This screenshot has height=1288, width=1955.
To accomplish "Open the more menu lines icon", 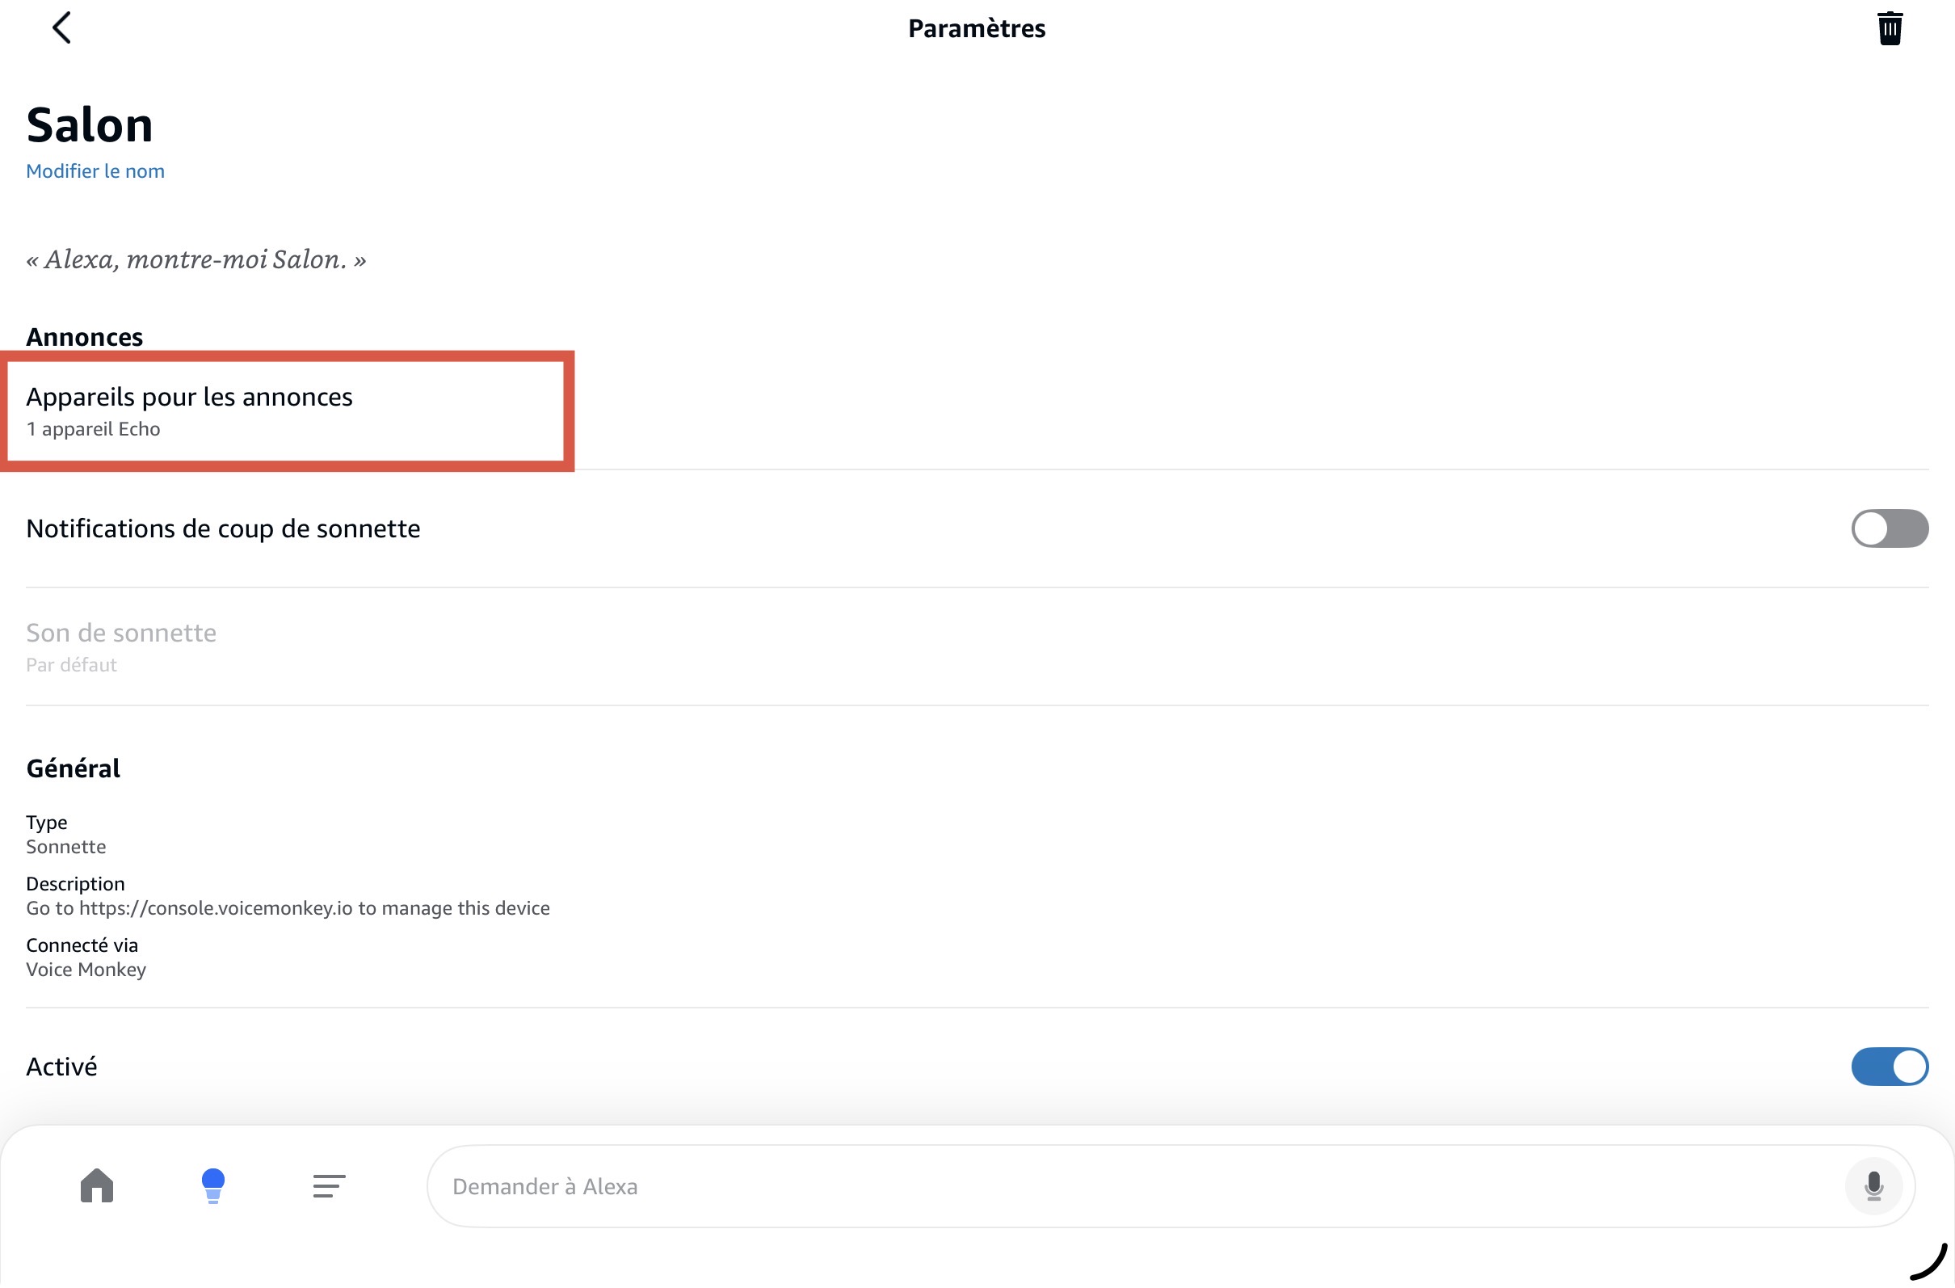I will pos(329,1185).
